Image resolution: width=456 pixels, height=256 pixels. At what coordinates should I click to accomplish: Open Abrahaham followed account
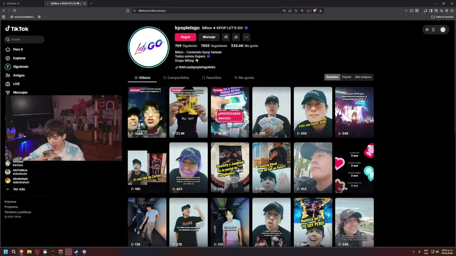[17, 181]
